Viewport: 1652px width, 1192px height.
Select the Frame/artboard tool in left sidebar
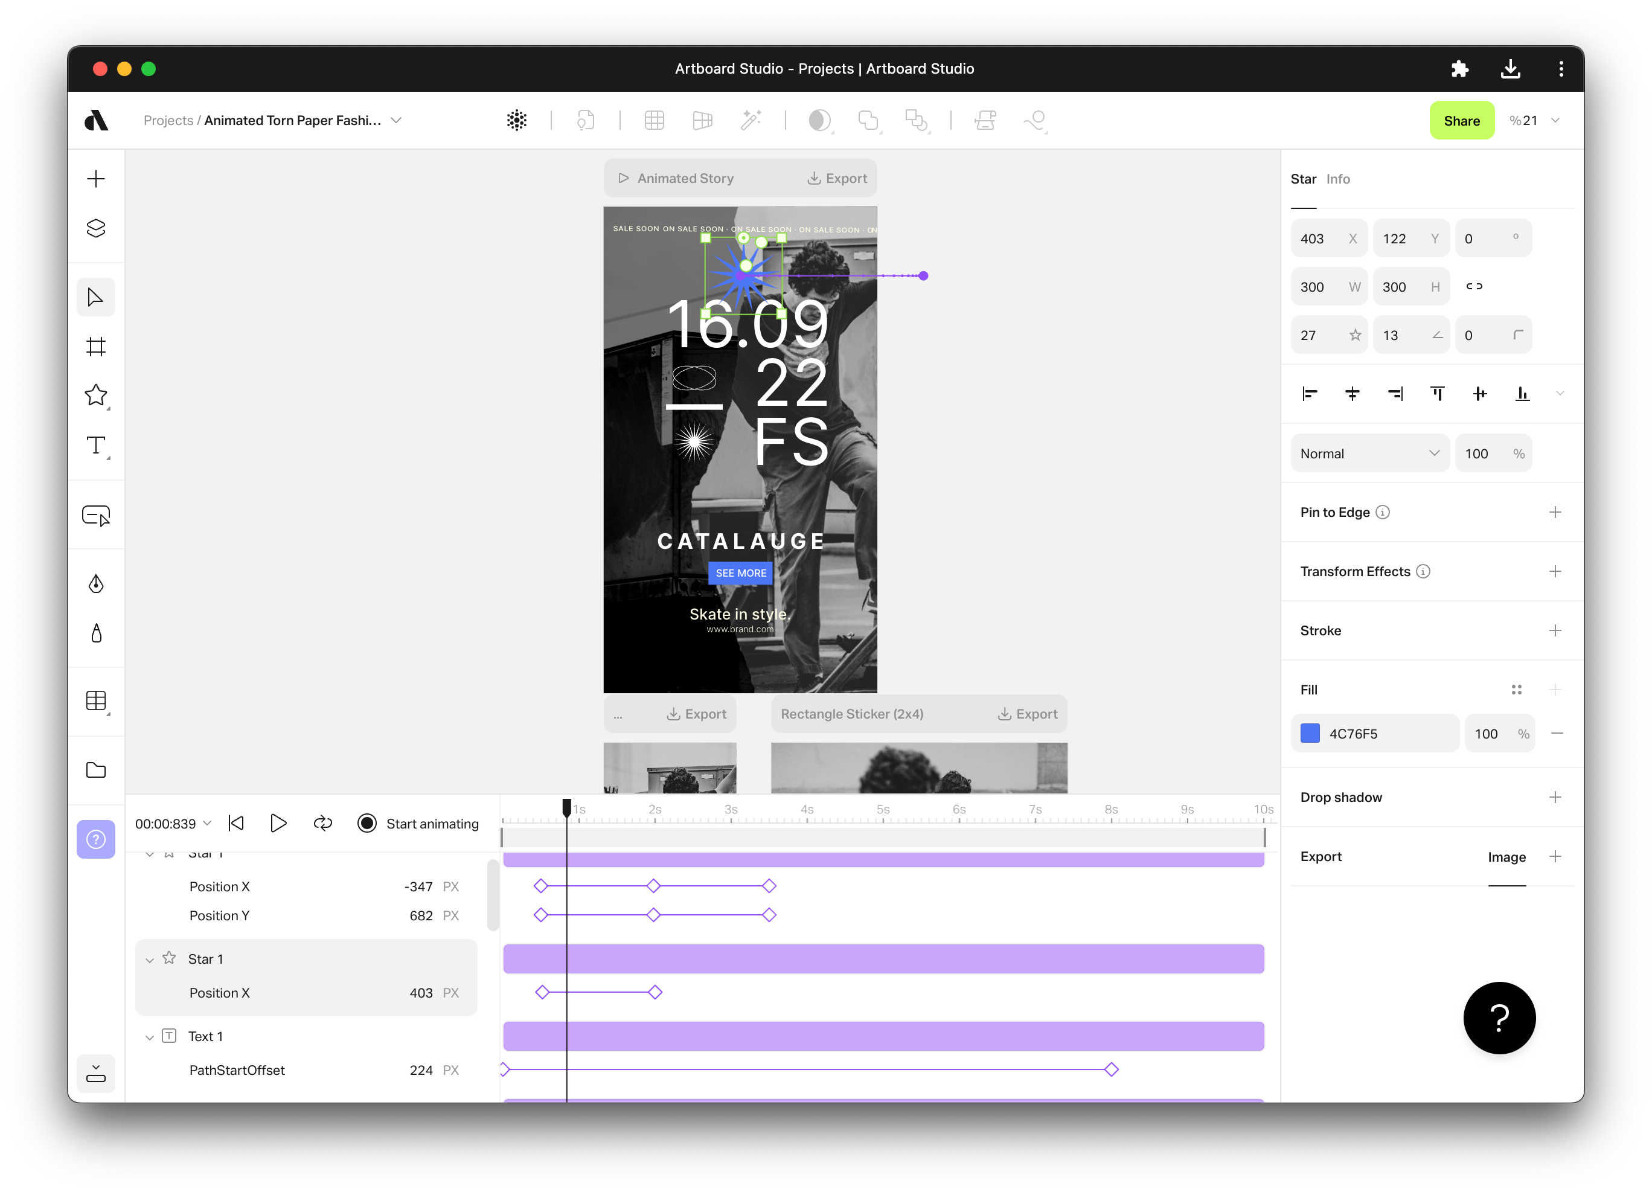tap(95, 346)
